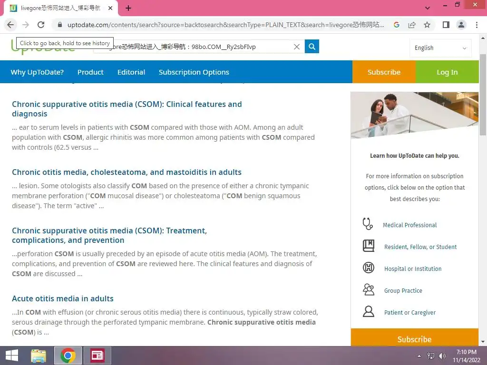The width and height of the screenshot is (487, 365).
Task: Open Acute otitis media in adults
Action: [x=63, y=298]
